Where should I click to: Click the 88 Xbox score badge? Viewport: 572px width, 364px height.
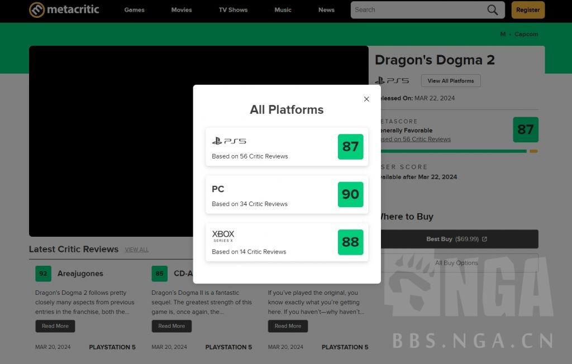350,242
